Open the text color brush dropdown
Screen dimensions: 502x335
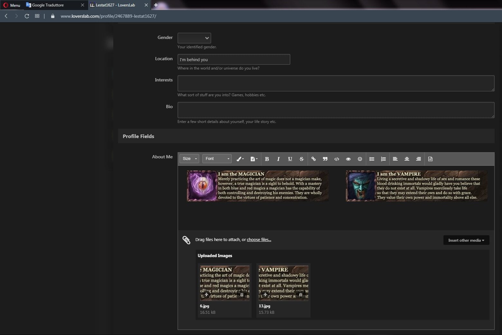click(x=240, y=159)
